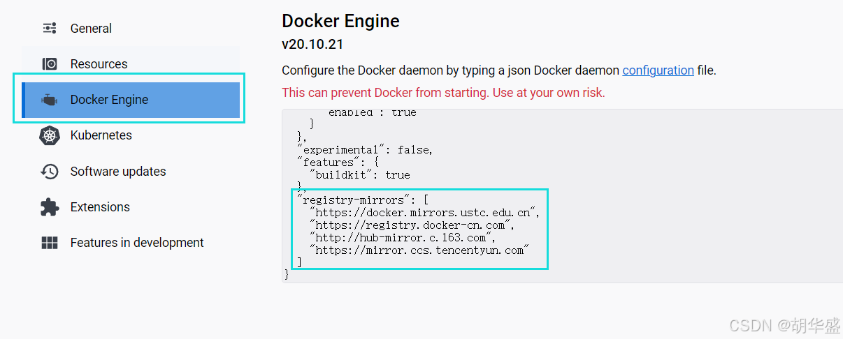Click the hub-mirror.c.163.com mirror entry
Image resolution: width=843 pixels, height=339 pixels.
(x=403, y=237)
